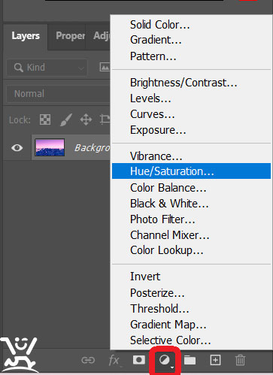Screen dimensions: 273x375
Task: Select the Background layer thumbnail
Action: (50, 147)
